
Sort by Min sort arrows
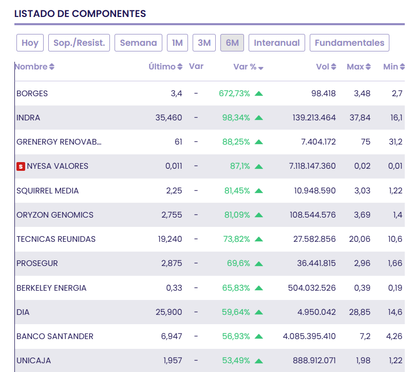tap(402, 67)
